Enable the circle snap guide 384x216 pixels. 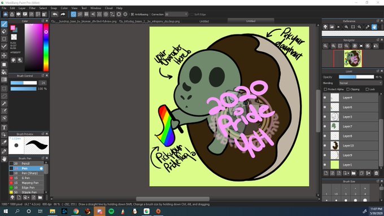[106, 14]
